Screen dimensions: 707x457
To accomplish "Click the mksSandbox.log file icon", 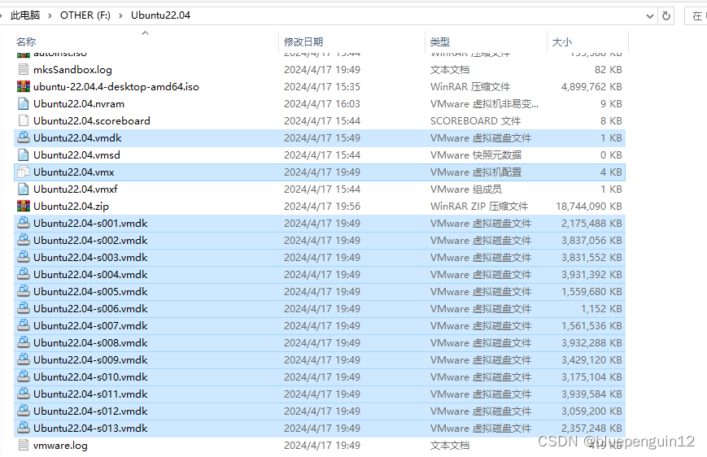I will [x=24, y=69].
